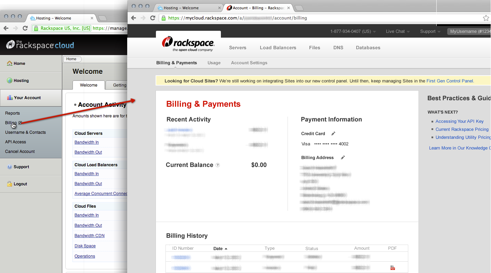Image resolution: width=491 pixels, height=273 pixels.
Task: Open the Current Balance help question mark
Action: 218,165
